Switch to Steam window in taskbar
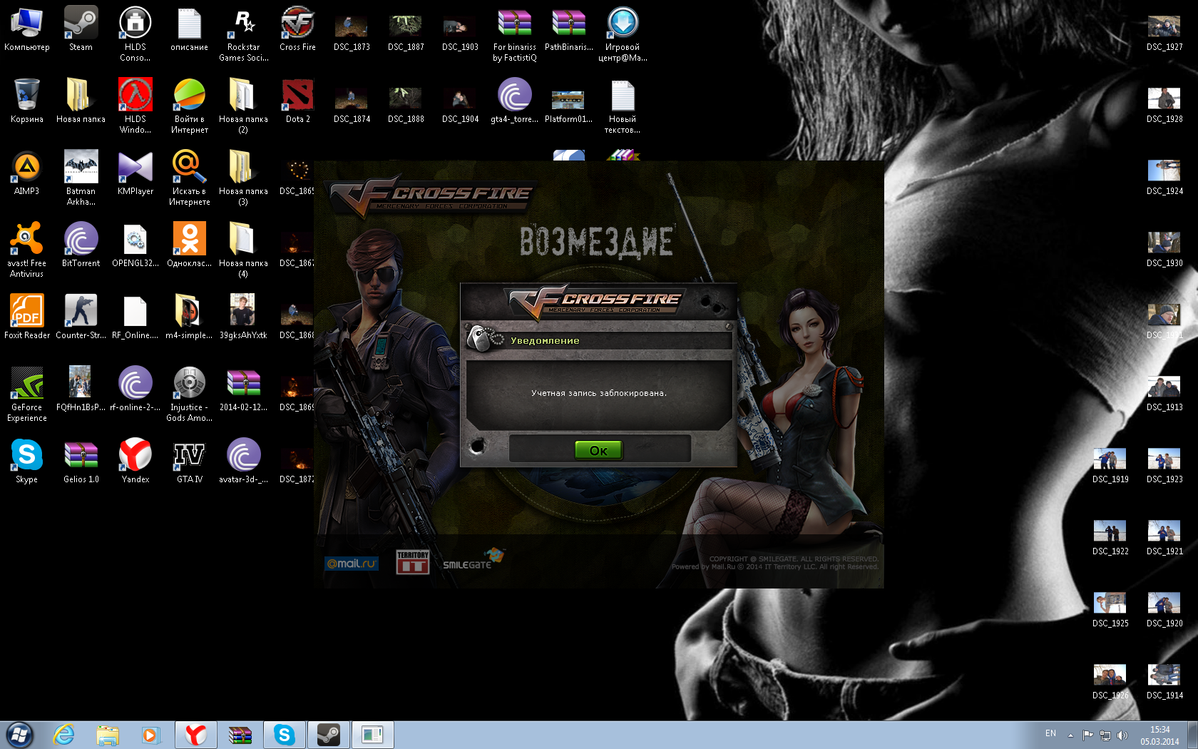Viewport: 1198px width, 749px height. click(x=329, y=735)
